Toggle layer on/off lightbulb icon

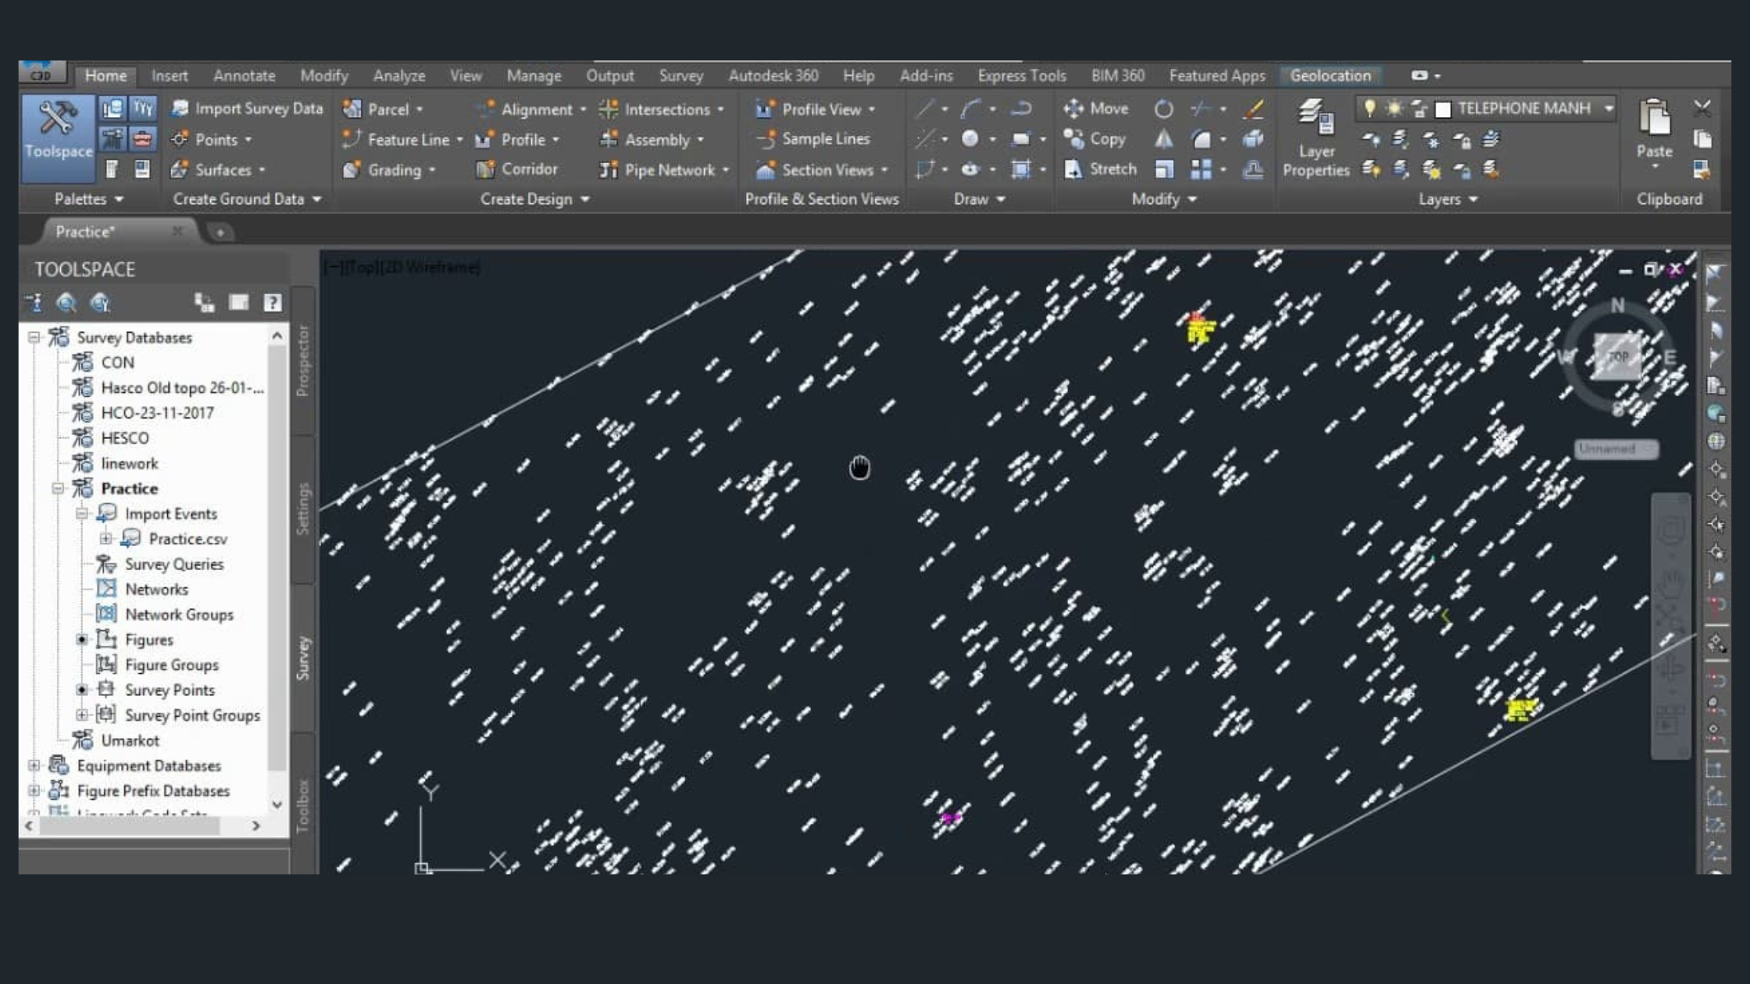click(x=1370, y=109)
